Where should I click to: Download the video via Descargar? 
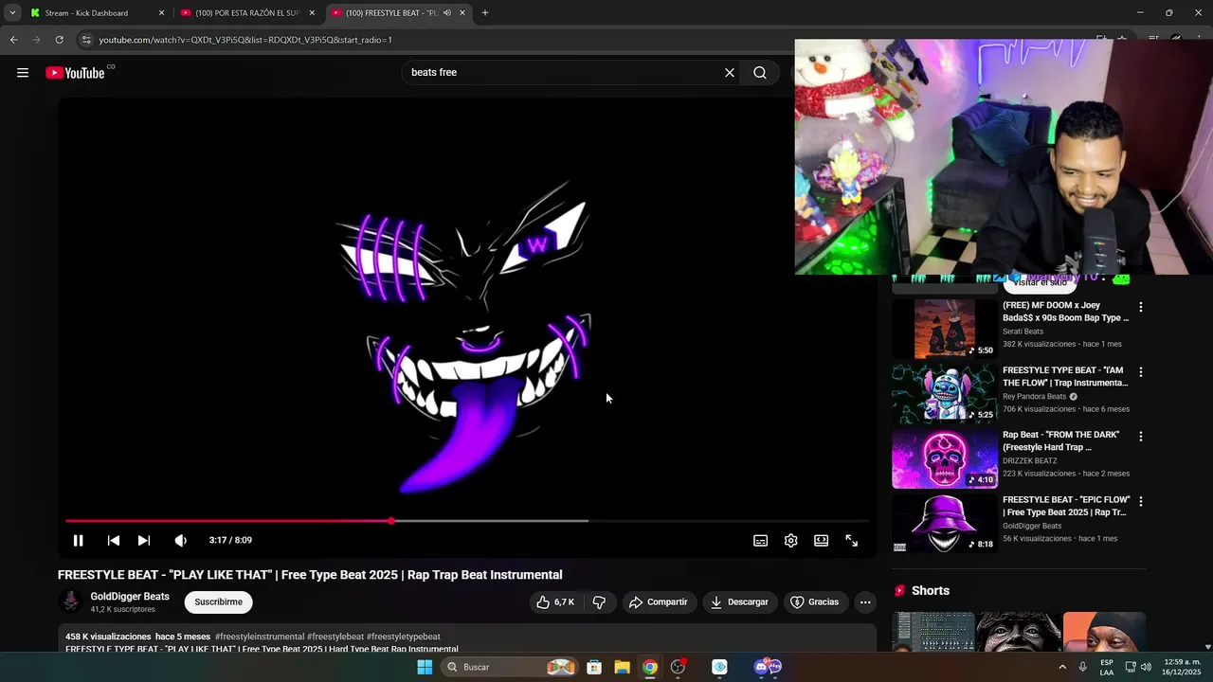pyautogui.click(x=740, y=602)
